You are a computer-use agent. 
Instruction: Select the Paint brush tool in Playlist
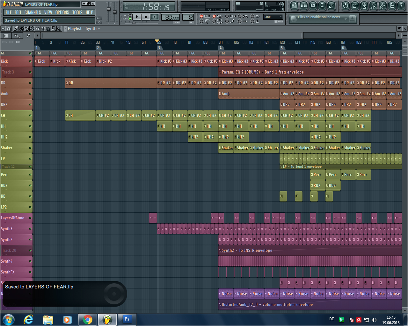click(21, 29)
